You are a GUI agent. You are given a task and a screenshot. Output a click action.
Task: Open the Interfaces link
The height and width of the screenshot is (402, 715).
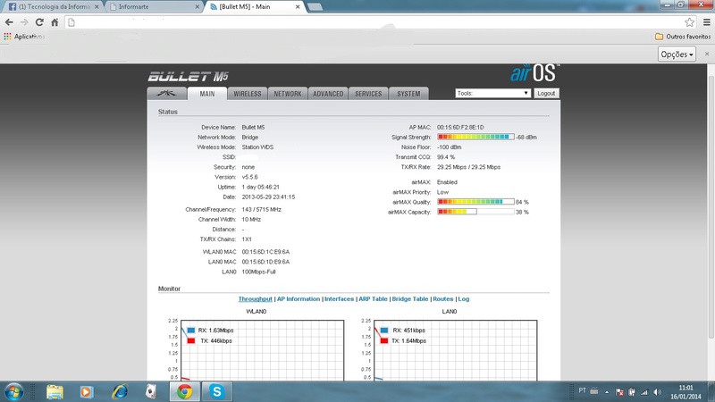tap(339, 299)
